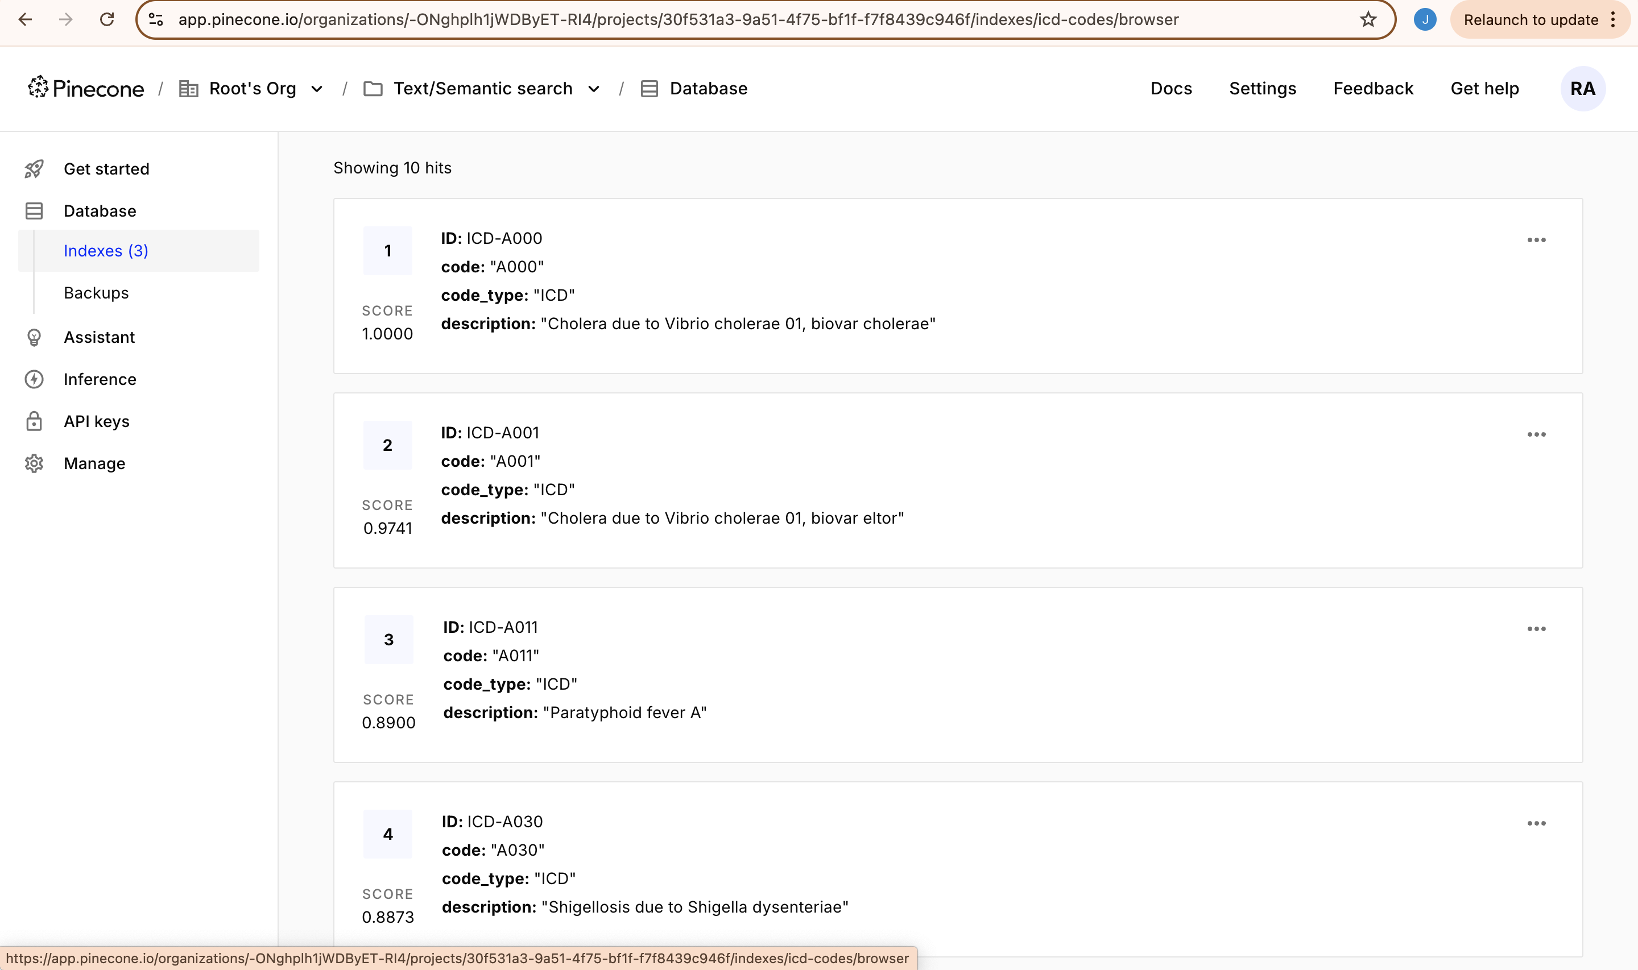Select Indexes (3) in sidebar

pyautogui.click(x=106, y=251)
